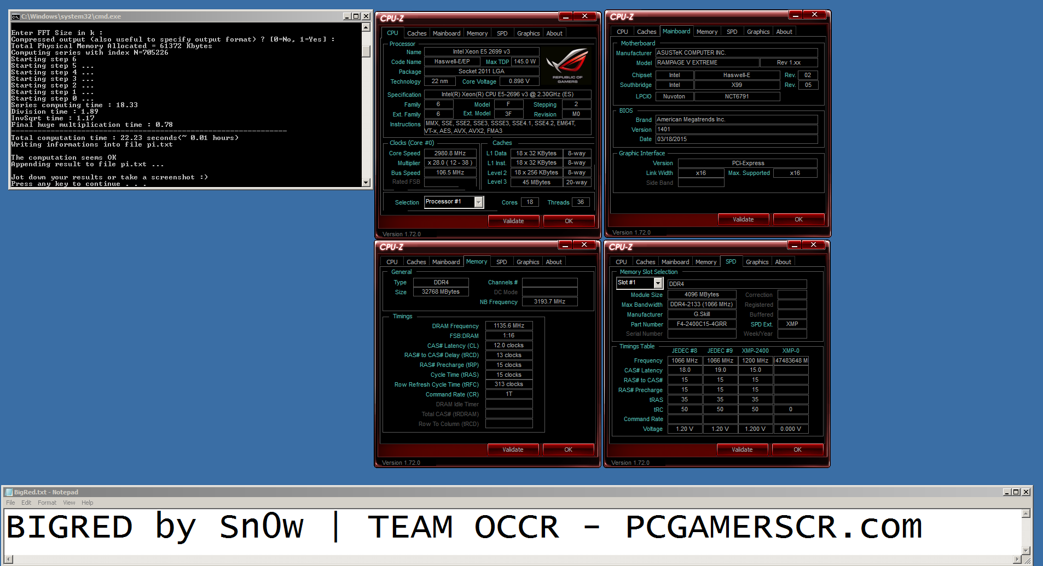The height and width of the screenshot is (566, 1043).
Task: Open Notepad File menu
Action: [x=10, y=503]
